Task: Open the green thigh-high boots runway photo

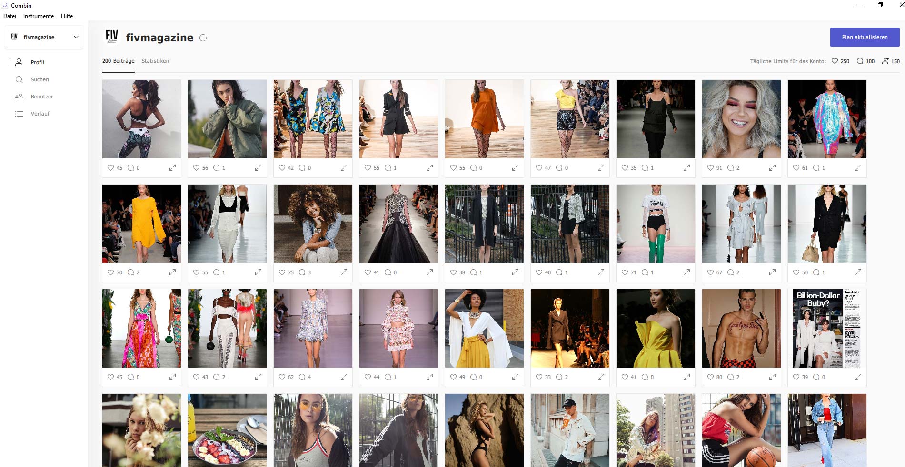Action: [656, 224]
